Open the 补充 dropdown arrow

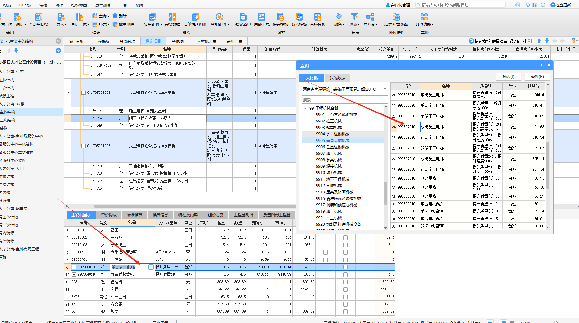(x=109, y=24)
